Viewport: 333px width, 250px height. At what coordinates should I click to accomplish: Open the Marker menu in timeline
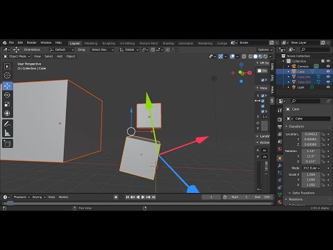pos(63,197)
